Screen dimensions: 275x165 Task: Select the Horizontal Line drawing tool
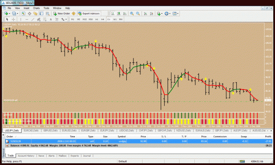coord(27,19)
